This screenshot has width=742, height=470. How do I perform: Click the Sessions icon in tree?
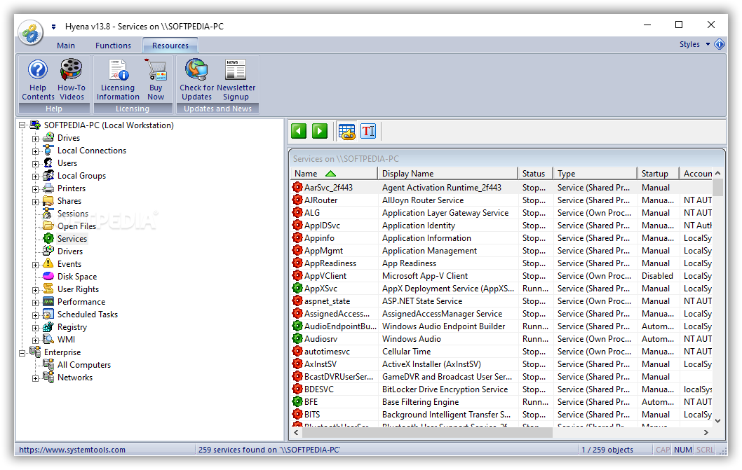[48, 213]
